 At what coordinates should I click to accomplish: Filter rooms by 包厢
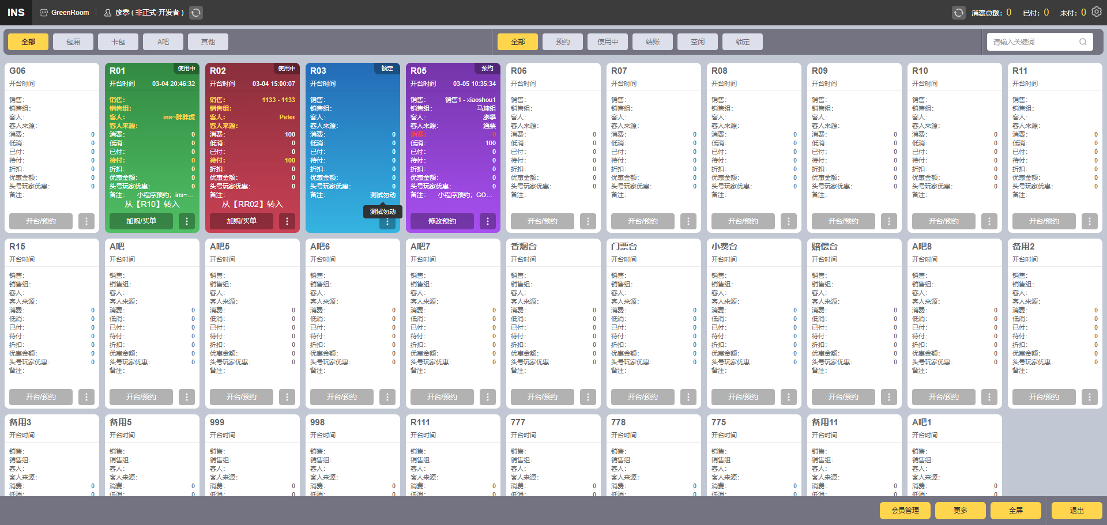point(73,42)
